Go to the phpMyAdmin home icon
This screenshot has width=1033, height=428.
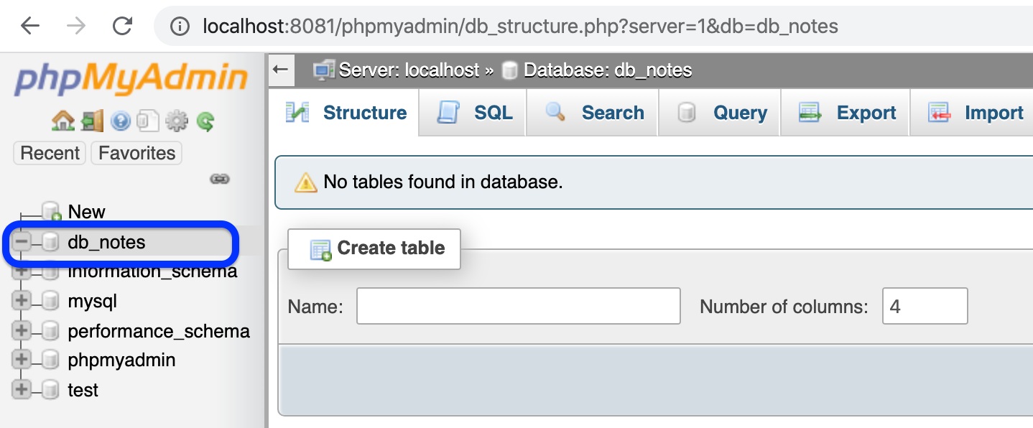62,121
